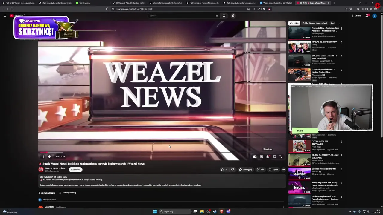Pause the video with the player pause button
383x215 pixels.
point(42,156)
